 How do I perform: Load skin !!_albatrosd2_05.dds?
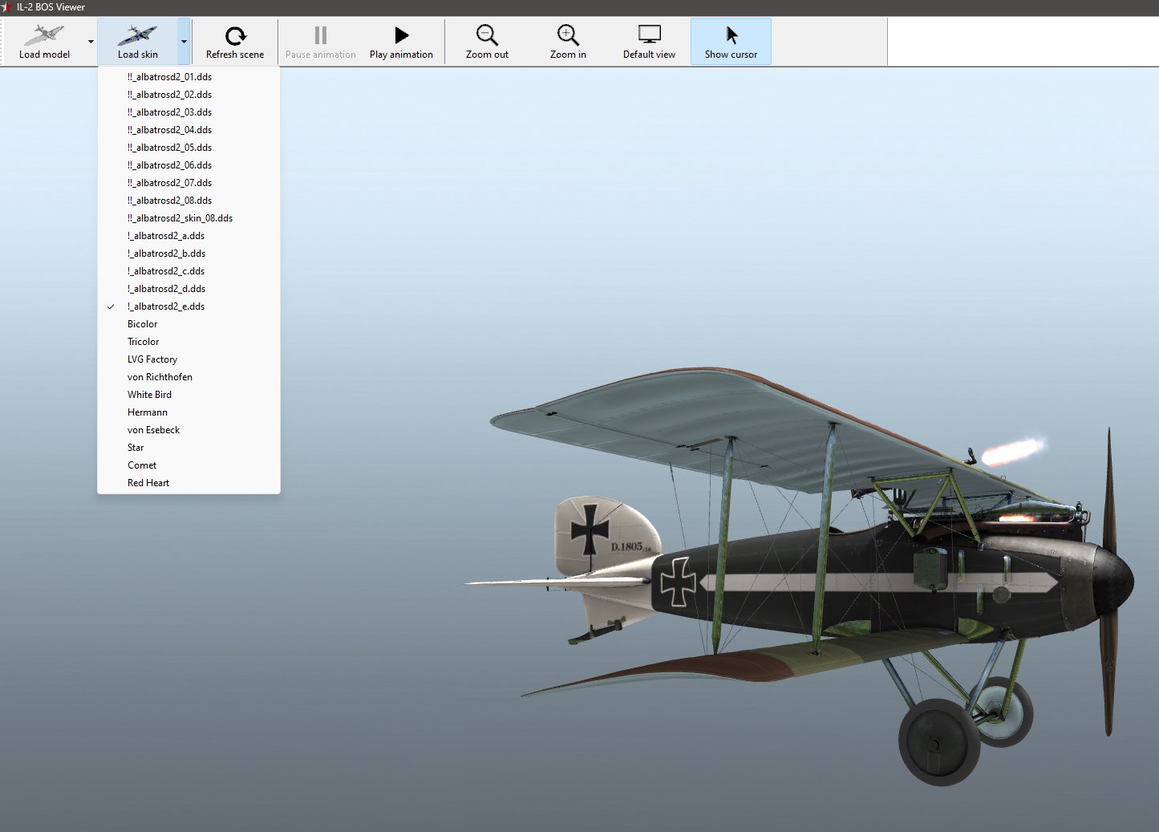coord(188,148)
